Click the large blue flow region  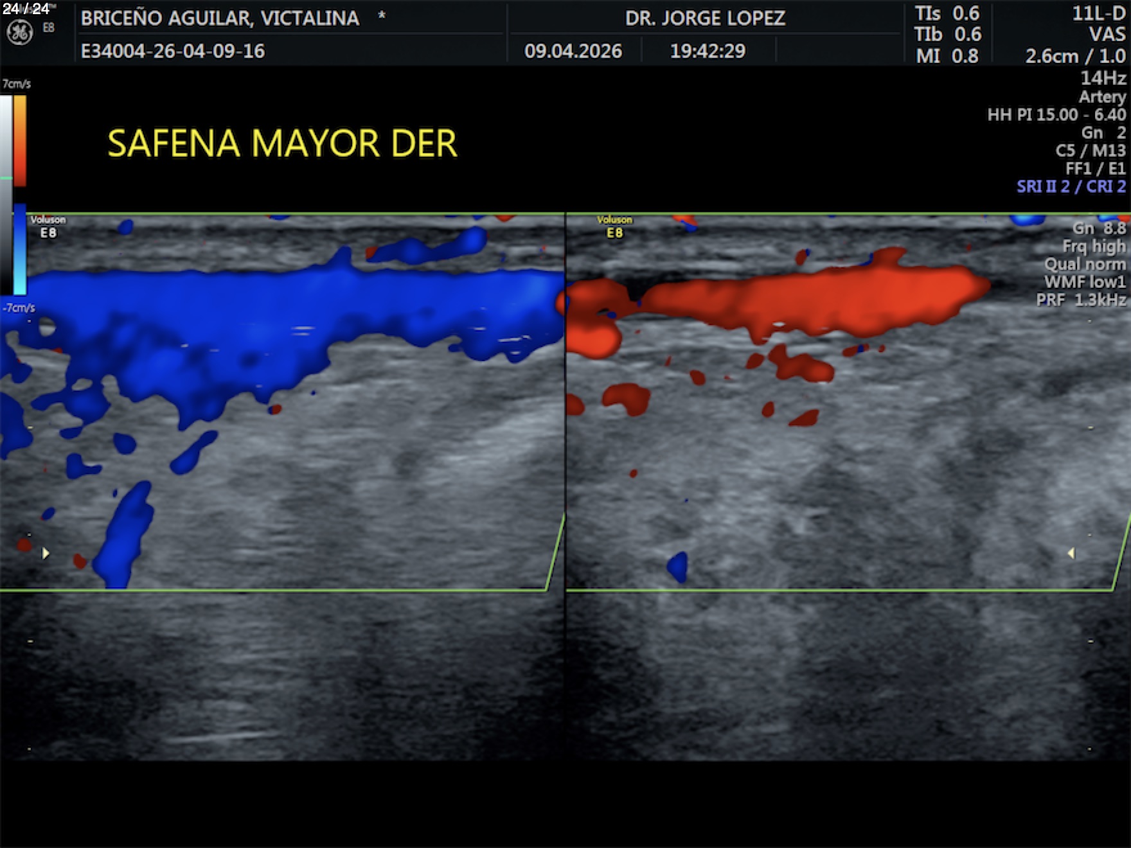click(257, 321)
